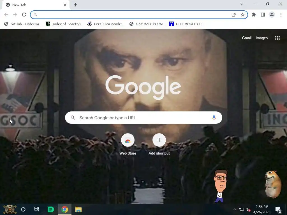Open Google Images link
The width and height of the screenshot is (287, 215).
[261, 38]
